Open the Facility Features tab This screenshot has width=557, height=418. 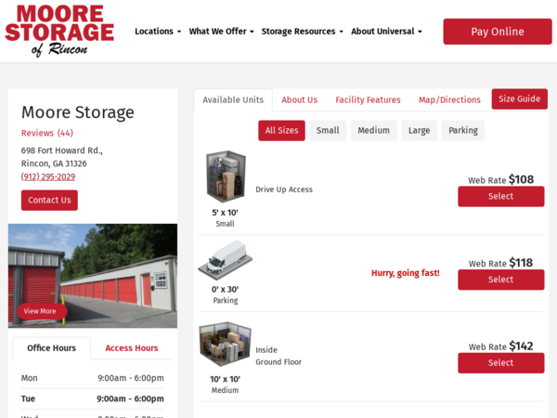pyautogui.click(x=368, y=100)
